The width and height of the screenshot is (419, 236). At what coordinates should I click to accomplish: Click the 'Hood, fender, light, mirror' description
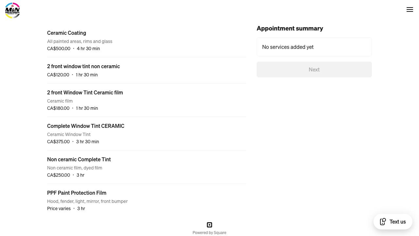click(x=87, y=201)
